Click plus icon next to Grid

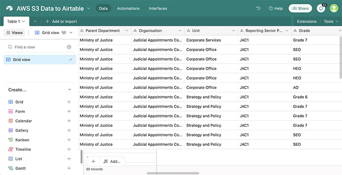click(x=69, y=102)
